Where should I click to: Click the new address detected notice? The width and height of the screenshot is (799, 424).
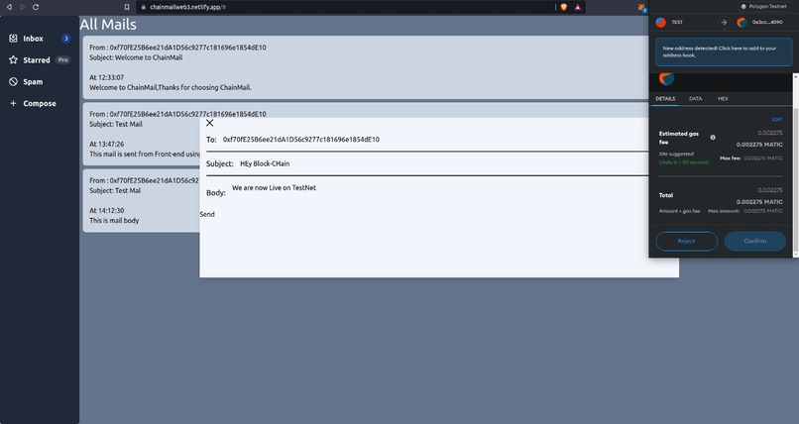tap(724, 52)
